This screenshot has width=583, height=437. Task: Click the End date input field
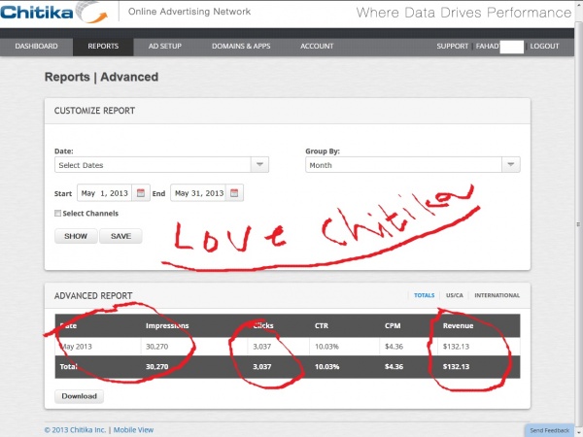(x=198, y=193)
